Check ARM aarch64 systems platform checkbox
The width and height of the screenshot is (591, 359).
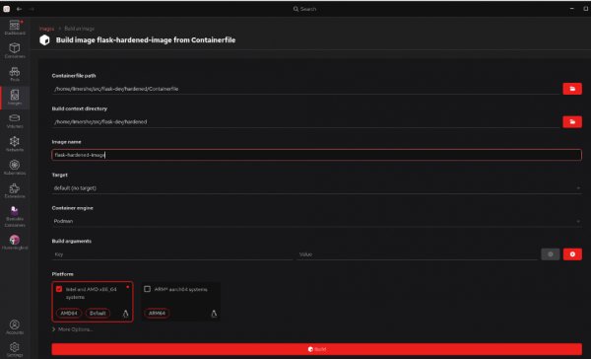148,289
